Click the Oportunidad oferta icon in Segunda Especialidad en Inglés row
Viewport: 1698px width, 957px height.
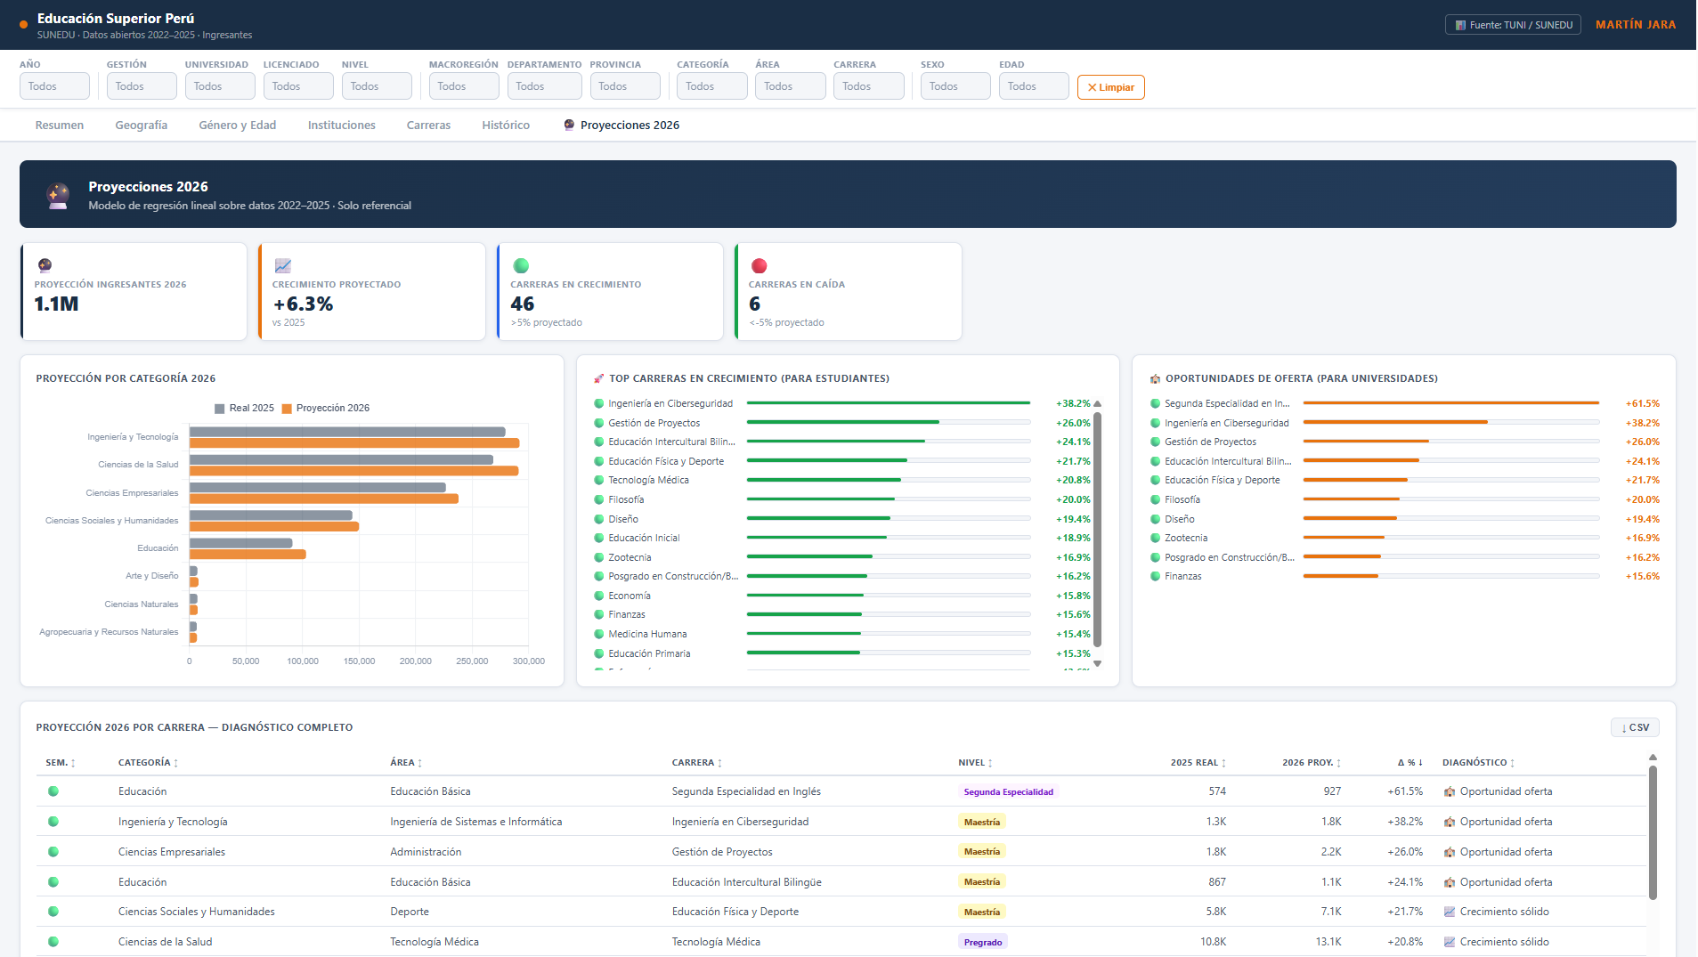pyautogui.click(x=1450, y=791)
